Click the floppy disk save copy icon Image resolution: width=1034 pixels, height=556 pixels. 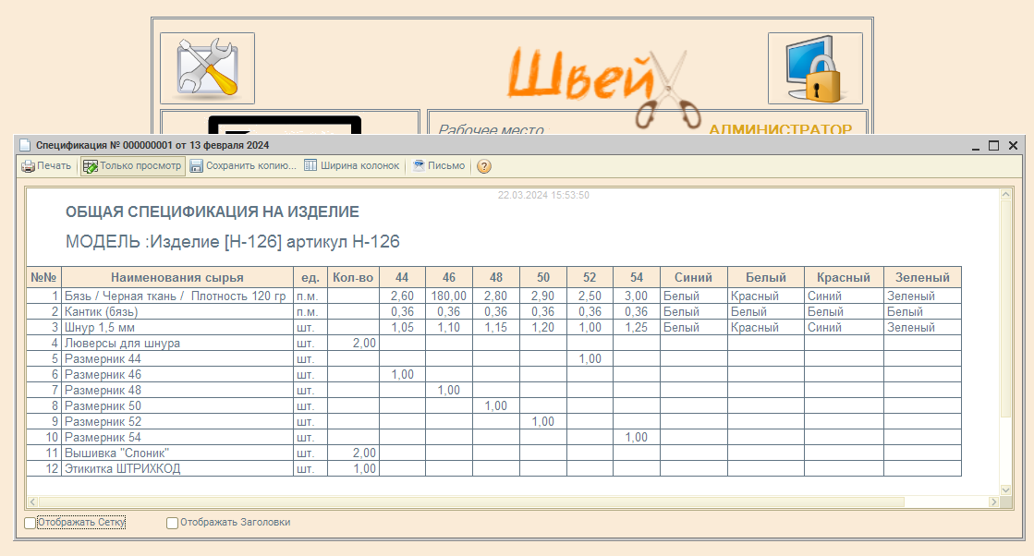point(197,166)
